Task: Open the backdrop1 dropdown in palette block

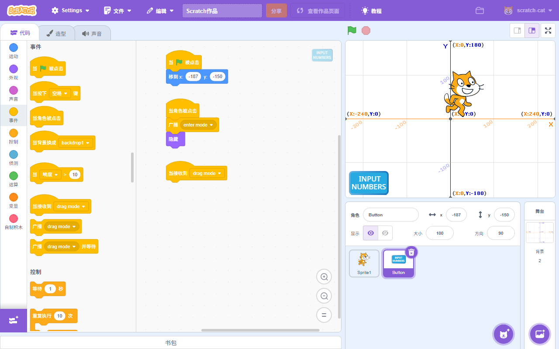Action: [x=88, y=143]
